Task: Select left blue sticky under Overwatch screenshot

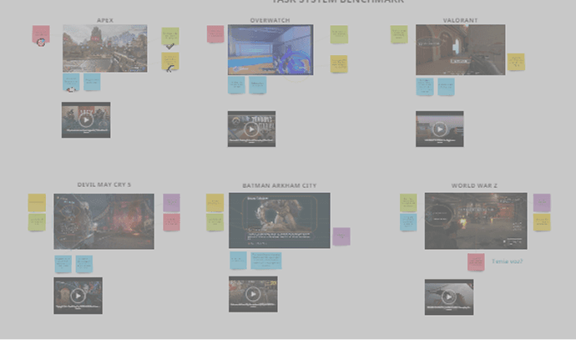Action: click(236, 85)
